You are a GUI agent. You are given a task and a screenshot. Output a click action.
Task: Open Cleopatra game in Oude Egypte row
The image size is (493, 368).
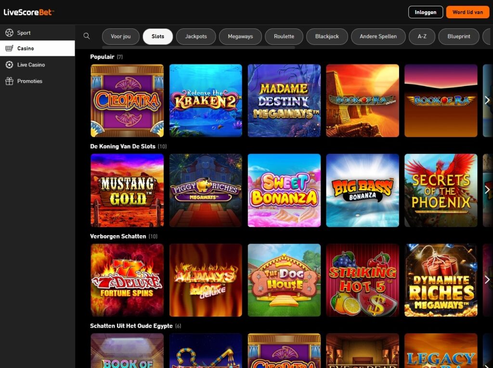click(284, 351)
